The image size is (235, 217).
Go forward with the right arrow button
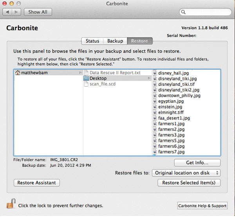(16, 12)
